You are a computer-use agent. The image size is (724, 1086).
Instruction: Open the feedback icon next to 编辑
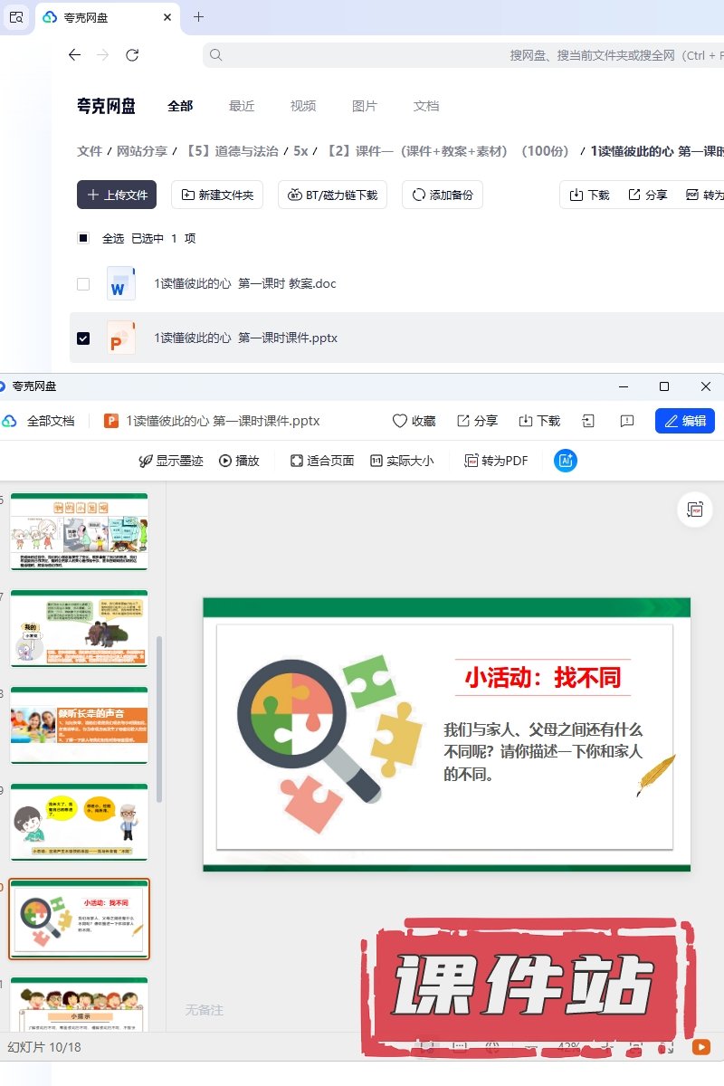point(626,421)
